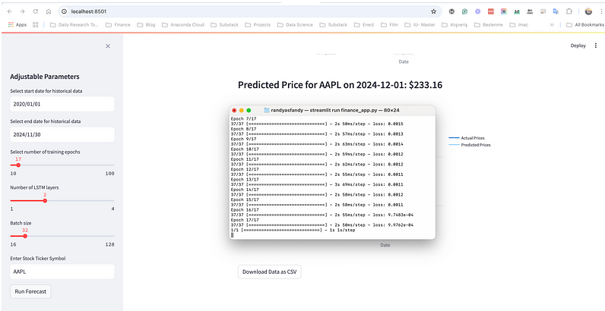Open the IU- Master bookmark folder

(420, 24)
